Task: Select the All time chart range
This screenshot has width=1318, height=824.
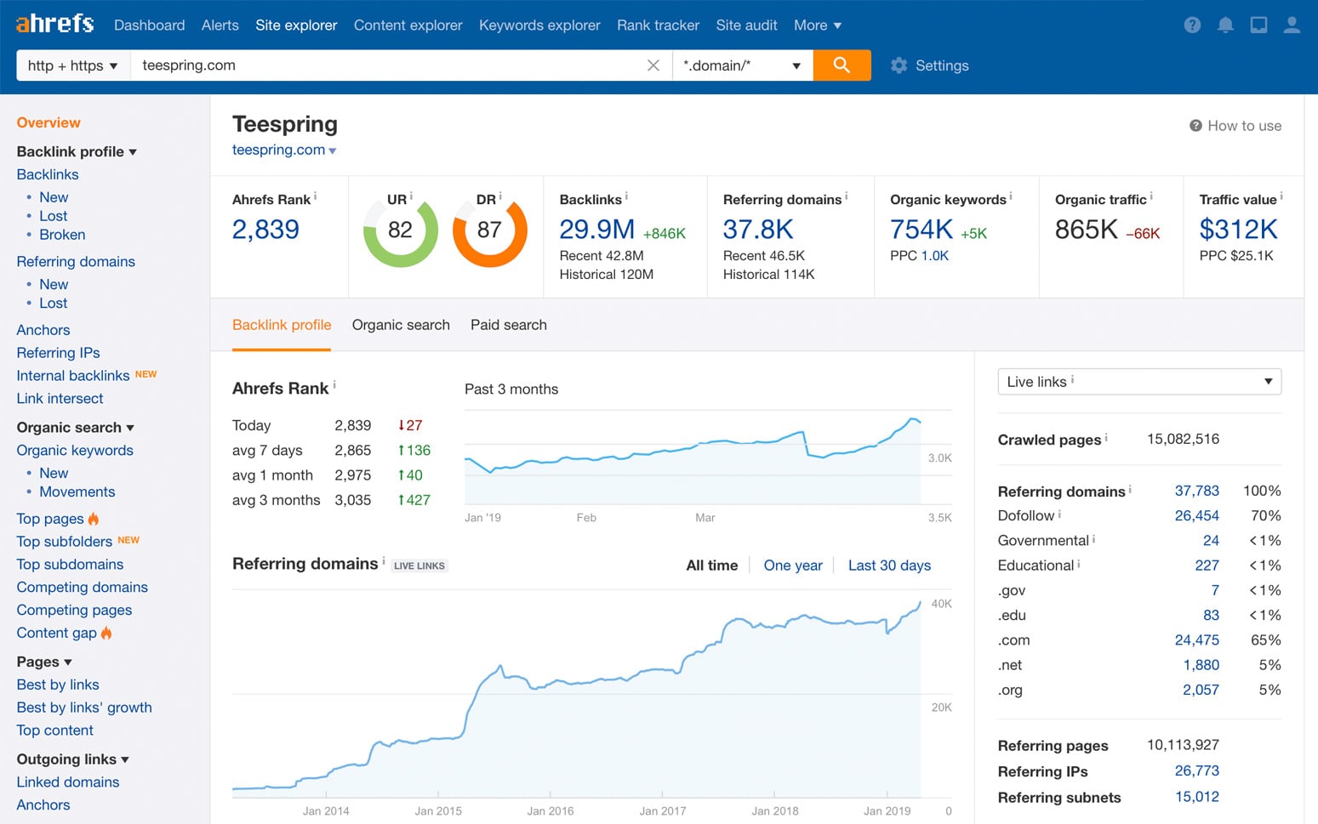Action: [x=712, y=565]
